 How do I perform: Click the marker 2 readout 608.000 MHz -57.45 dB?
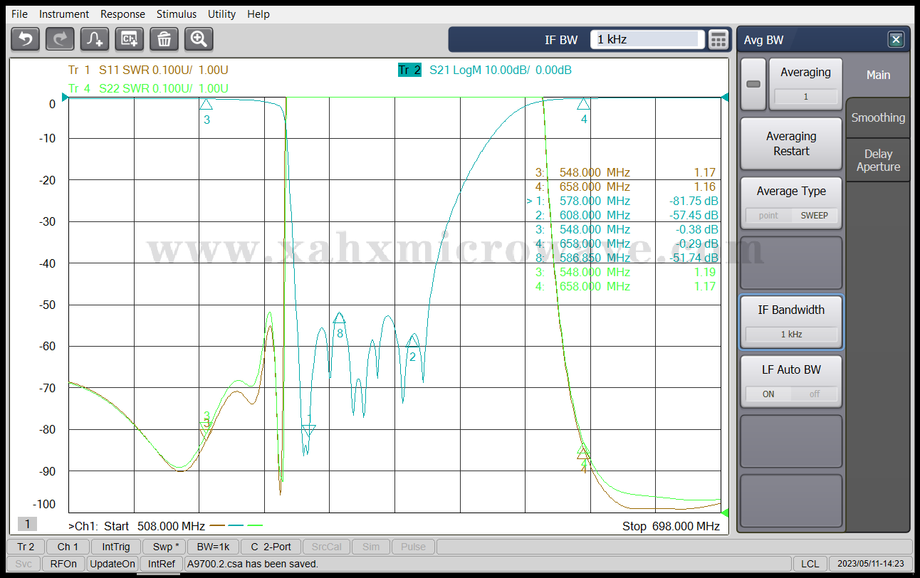(626, 215)
